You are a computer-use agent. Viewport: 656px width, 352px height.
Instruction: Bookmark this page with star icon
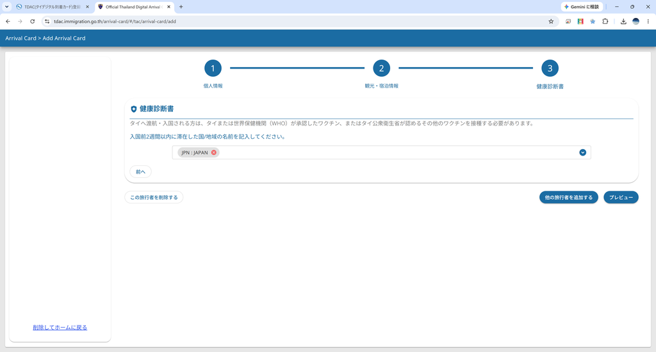(x=551, y=21)
